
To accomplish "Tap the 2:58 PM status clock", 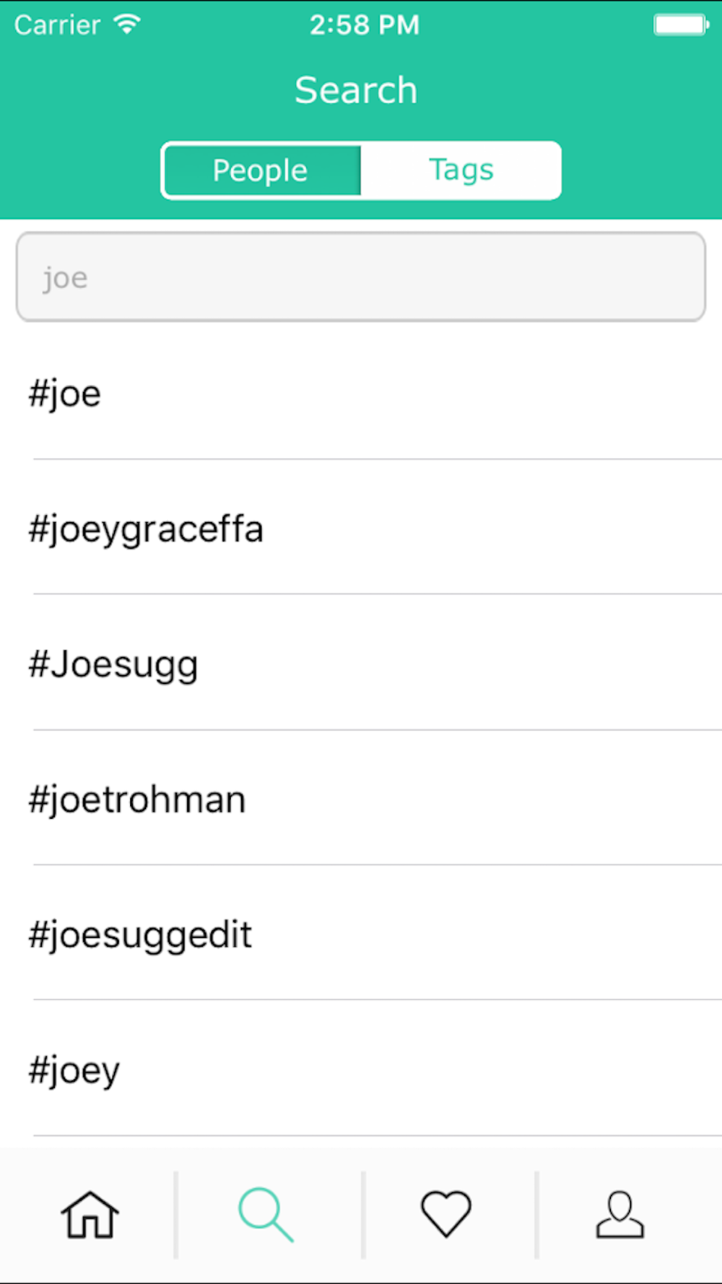I will pos(365,25).
